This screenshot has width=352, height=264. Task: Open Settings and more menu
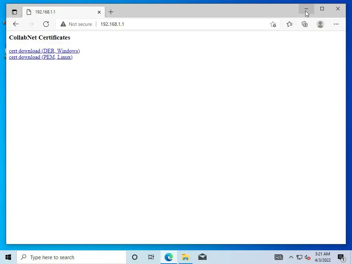[x=336, y=24]
